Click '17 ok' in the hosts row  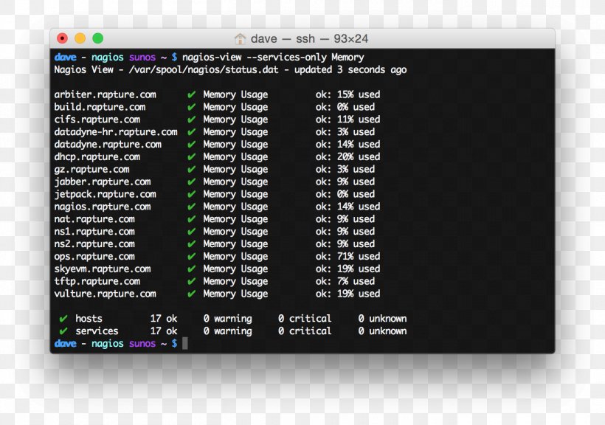click(164, 319)
